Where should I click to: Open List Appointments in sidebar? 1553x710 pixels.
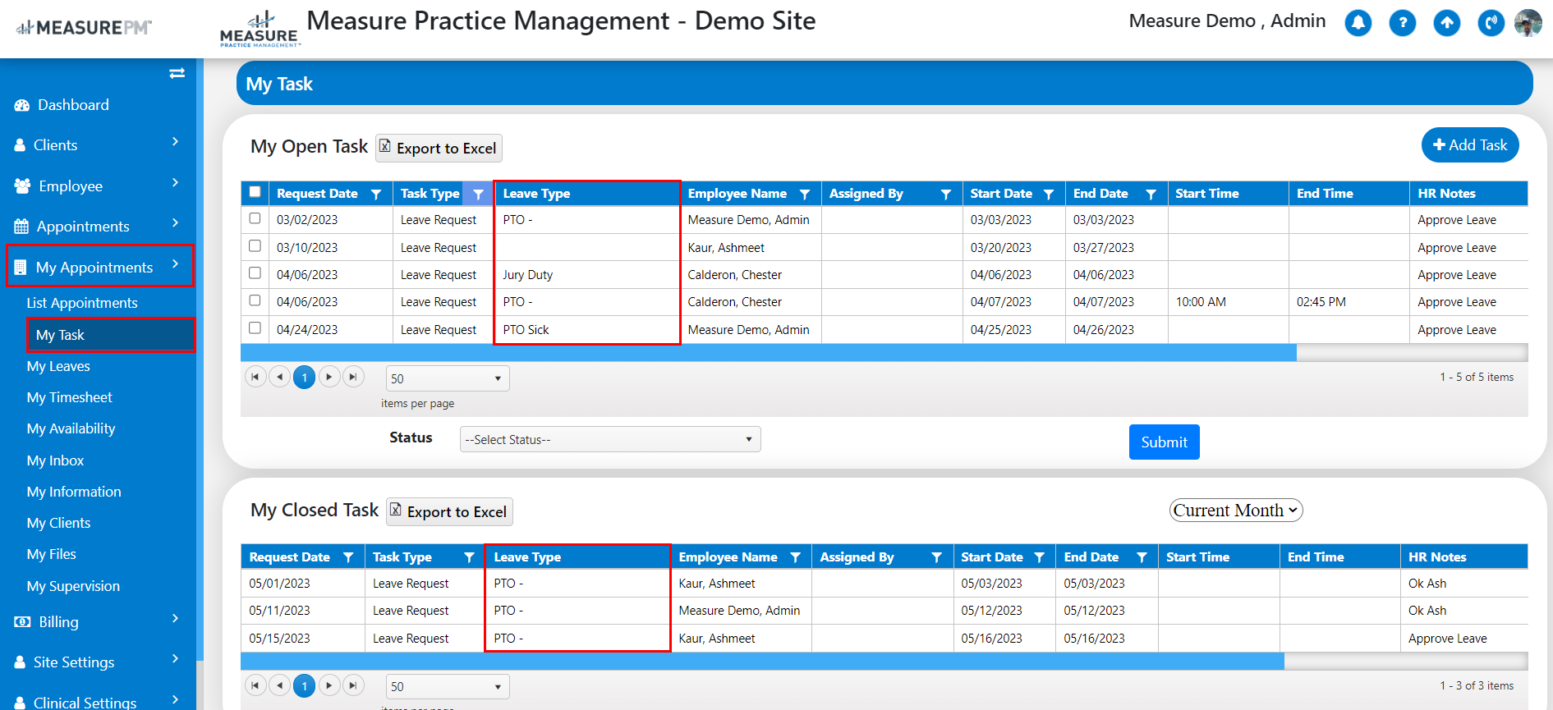[82, 303]
